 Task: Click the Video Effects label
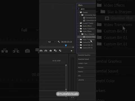tap(87, 31)
